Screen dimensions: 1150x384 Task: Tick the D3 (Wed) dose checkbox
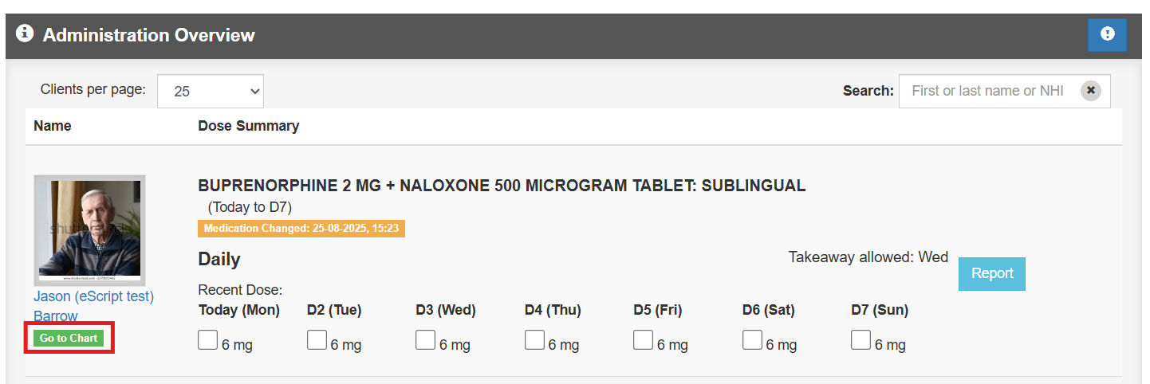[x=425, y=341]
